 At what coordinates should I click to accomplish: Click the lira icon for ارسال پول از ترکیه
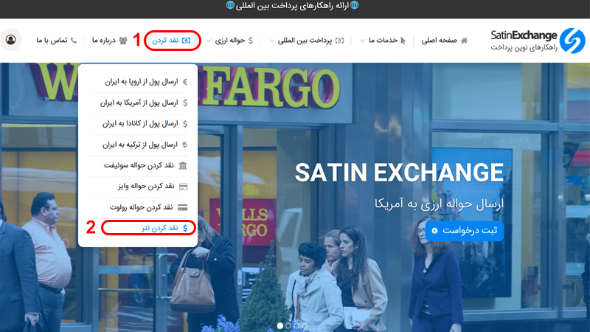[184, 145]
